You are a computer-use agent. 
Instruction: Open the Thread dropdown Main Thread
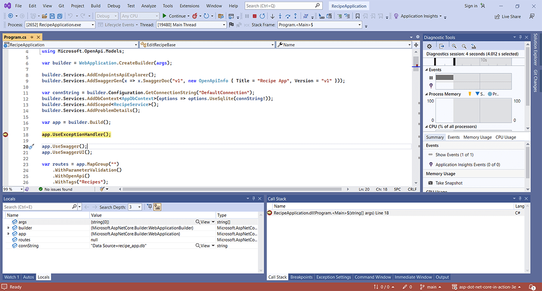pos(191,25)
